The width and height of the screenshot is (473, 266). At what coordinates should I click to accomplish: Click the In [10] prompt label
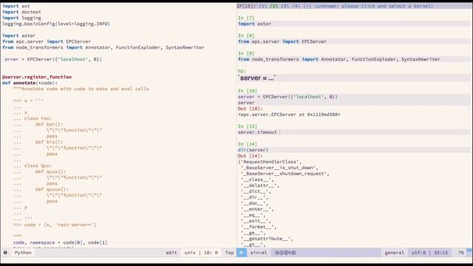pos(248,91)
